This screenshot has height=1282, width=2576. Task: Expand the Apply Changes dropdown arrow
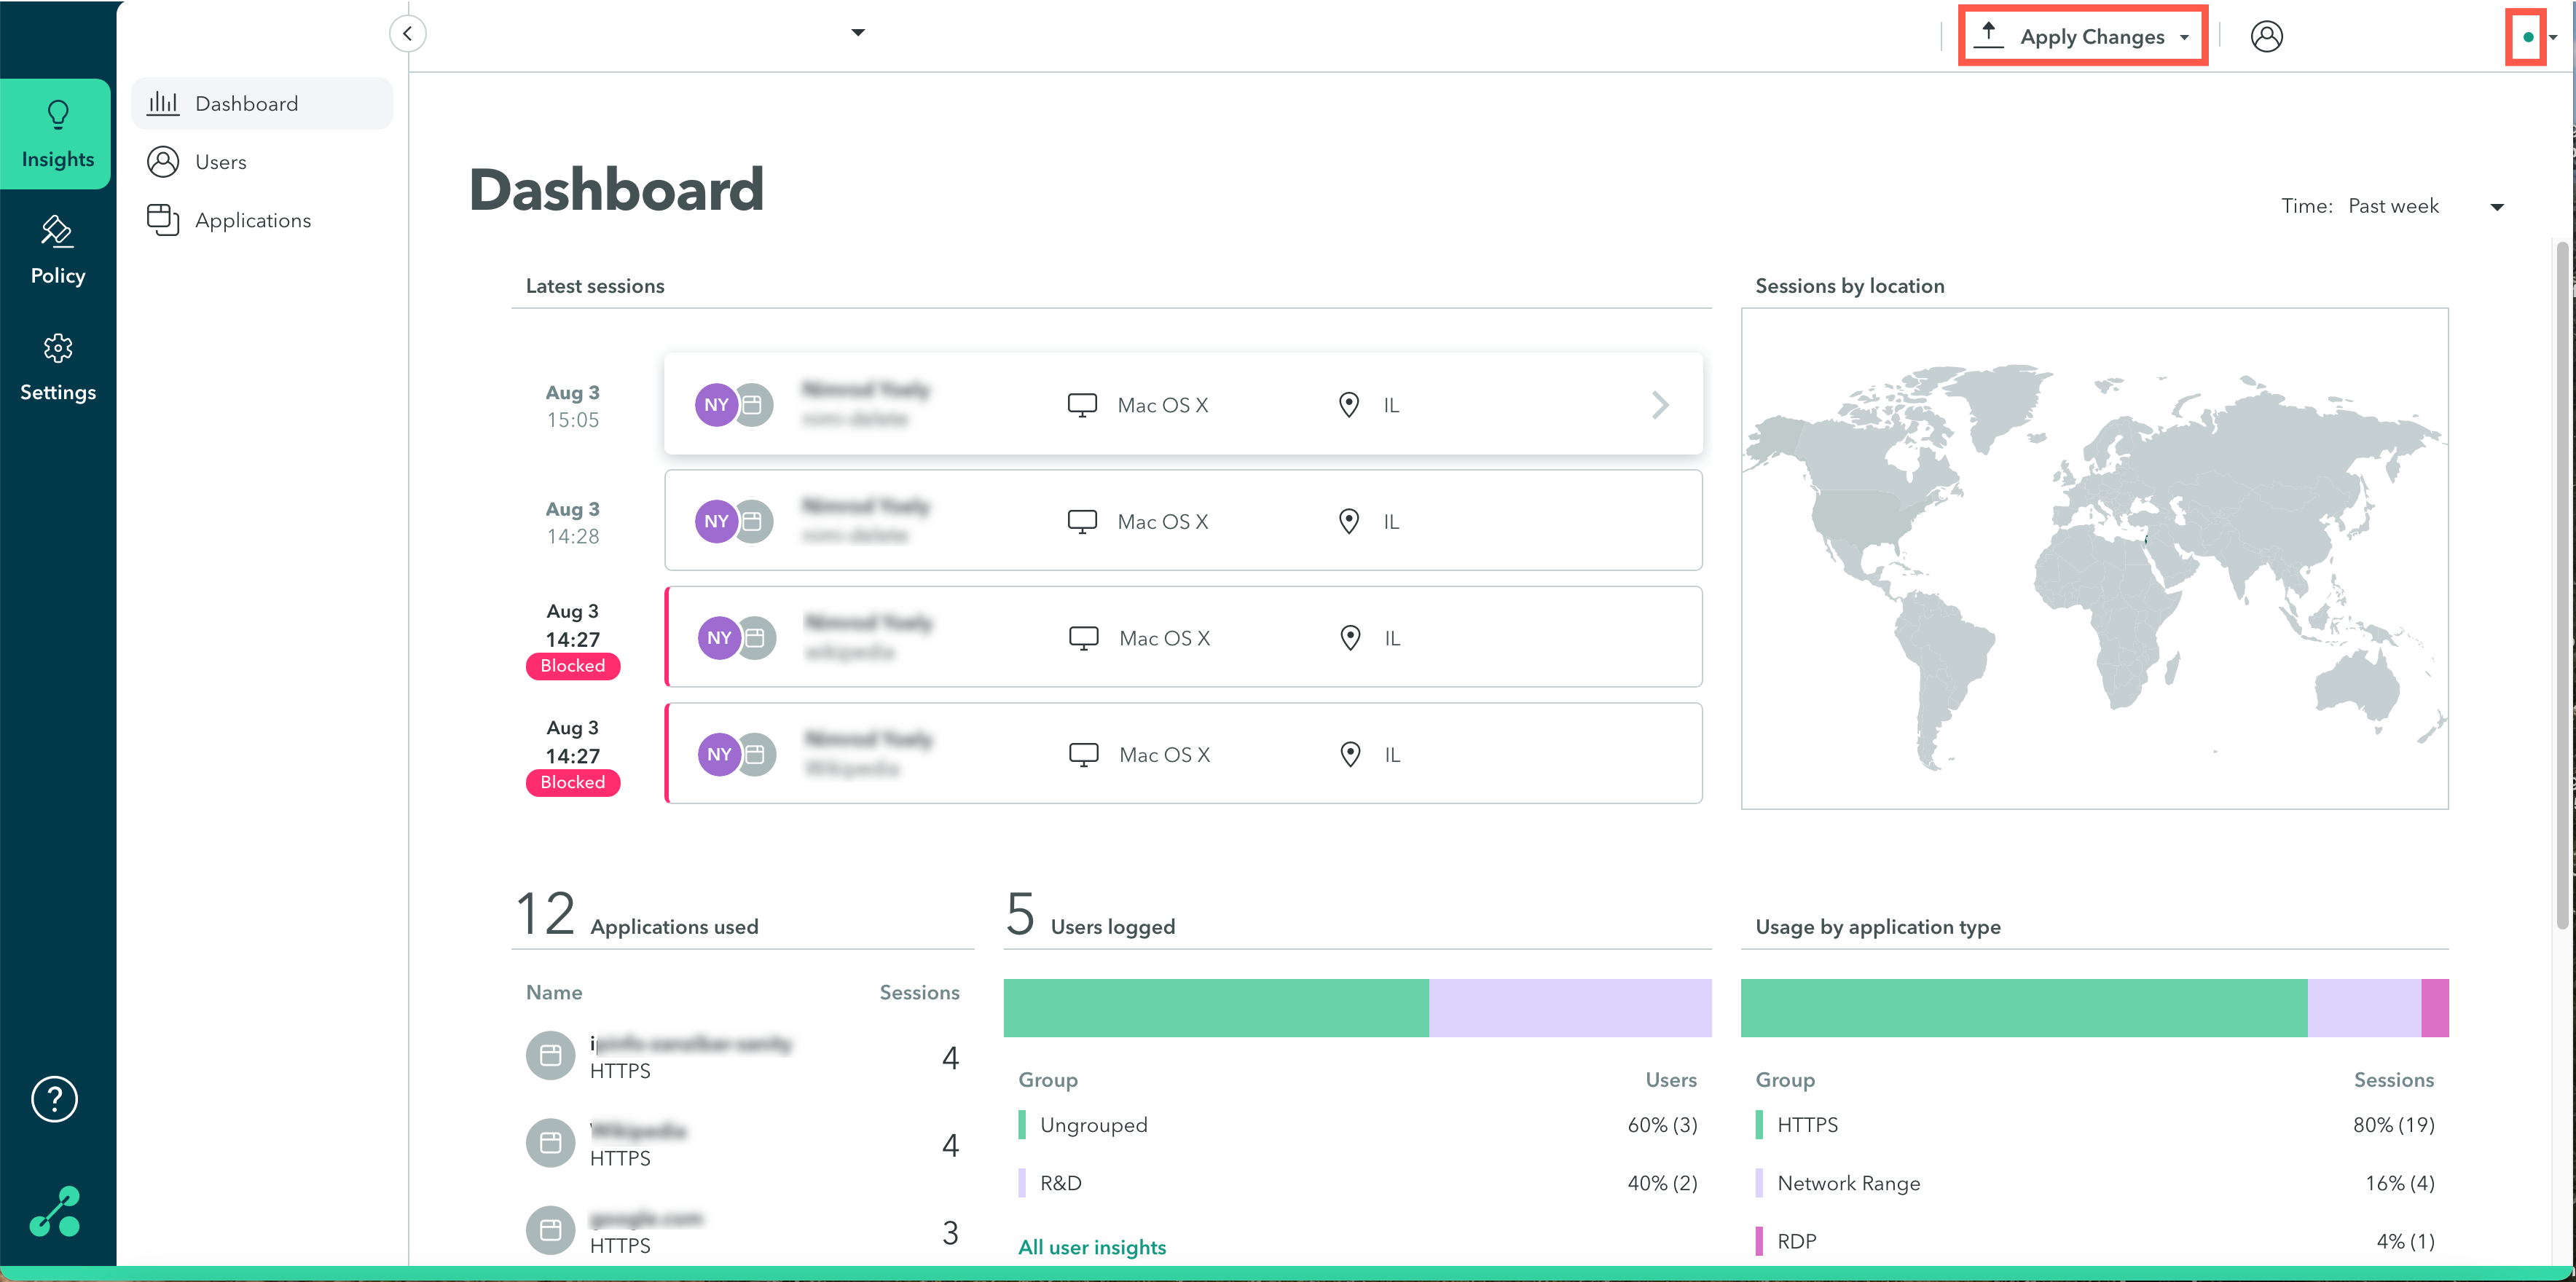click(2184, 37)
